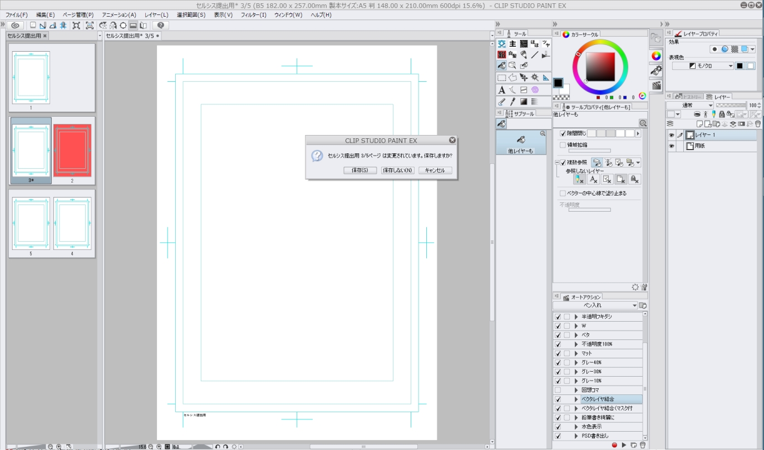Select the Gradient tool icon

point(524,102)
